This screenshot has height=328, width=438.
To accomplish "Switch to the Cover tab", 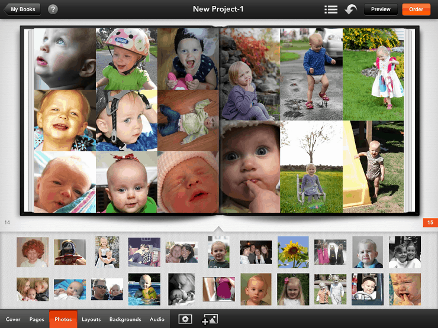I will 13,319.
